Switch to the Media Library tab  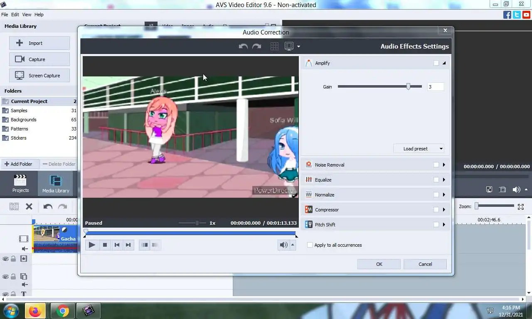(56, 184)
